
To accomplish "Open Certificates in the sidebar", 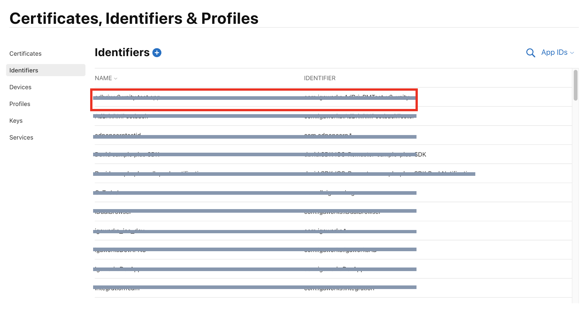I will (x=25, y=54).
